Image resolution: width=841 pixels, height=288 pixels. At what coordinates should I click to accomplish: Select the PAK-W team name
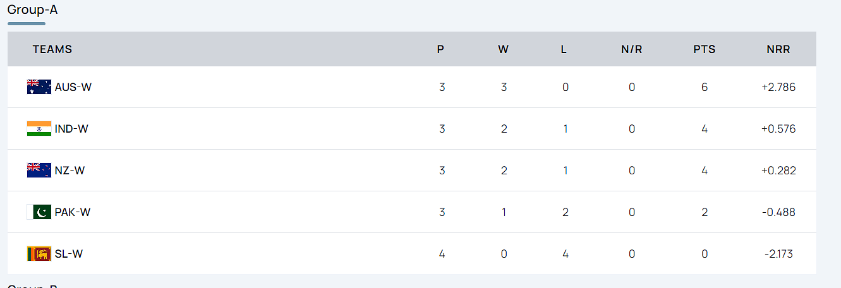tap(73, 212)
